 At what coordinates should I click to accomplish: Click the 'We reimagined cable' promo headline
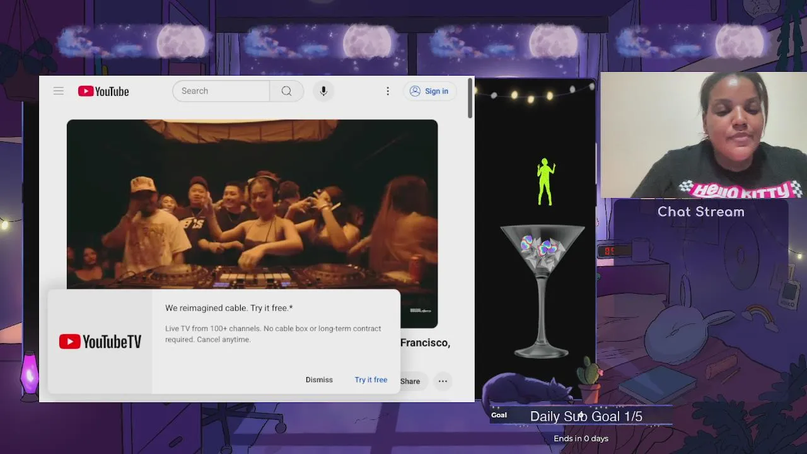click(x=229, y=308)
